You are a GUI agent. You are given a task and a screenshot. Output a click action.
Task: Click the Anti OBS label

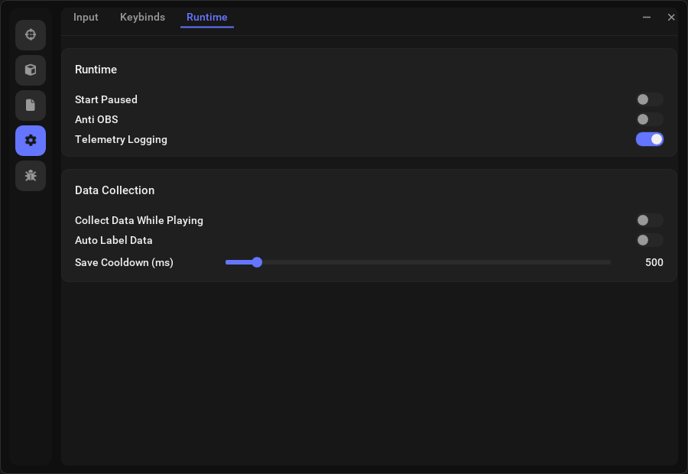pos(96,119)
